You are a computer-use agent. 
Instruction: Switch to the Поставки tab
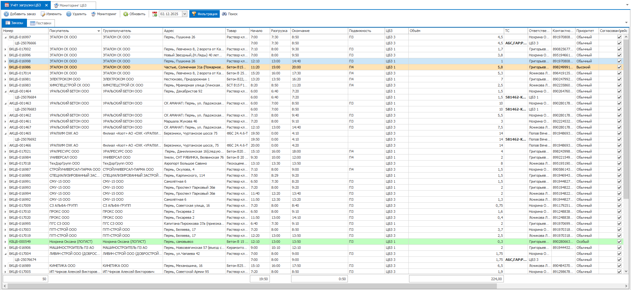point(41,23)
